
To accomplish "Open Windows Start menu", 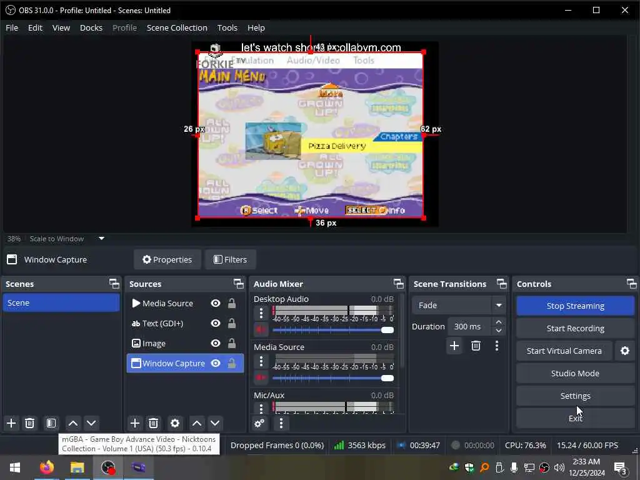I will [15, 467].
